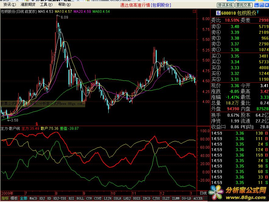
Task: Click the 总量 18.2万 value
Action: coord(232,103)
